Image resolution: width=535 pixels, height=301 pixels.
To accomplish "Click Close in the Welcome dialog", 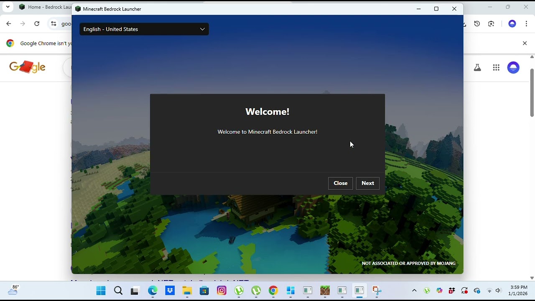I will (x=341, y=183).
